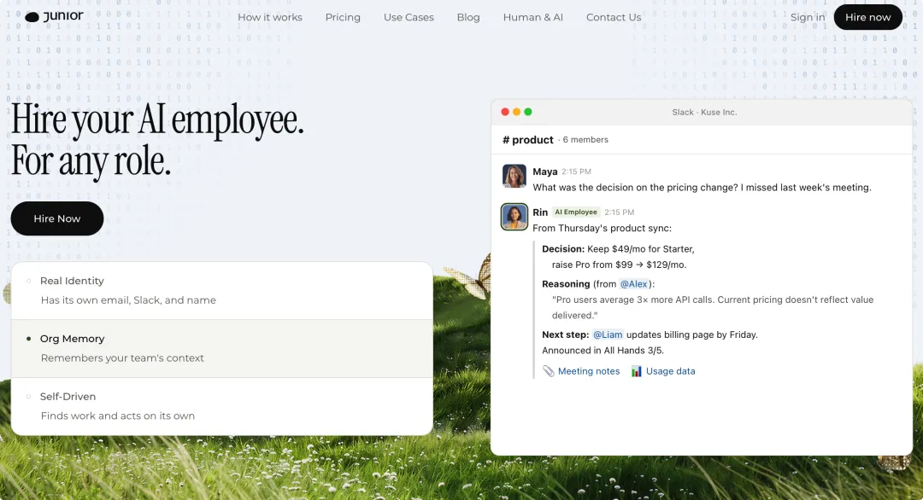923x500 pixels.
Task: Click the yellow minimize dot on Slack window
Action: point(516,112)
